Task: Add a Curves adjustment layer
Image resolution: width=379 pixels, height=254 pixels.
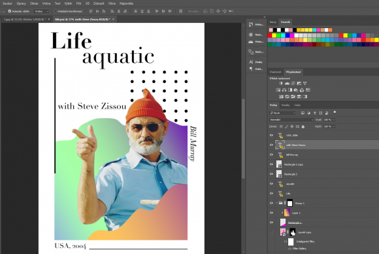Action: click(293, 83)
